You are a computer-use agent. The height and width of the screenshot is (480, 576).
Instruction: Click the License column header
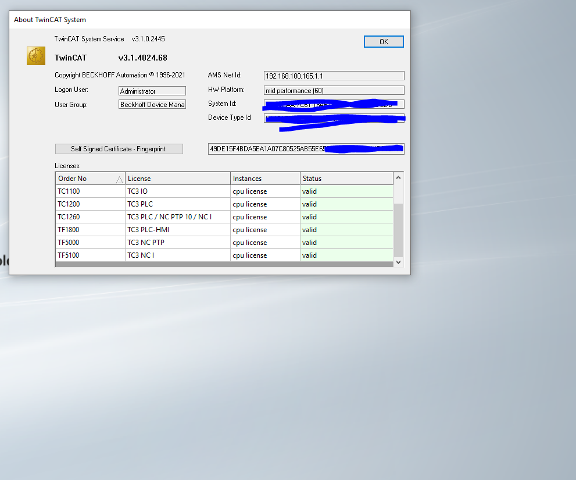(x=177, y=179)
